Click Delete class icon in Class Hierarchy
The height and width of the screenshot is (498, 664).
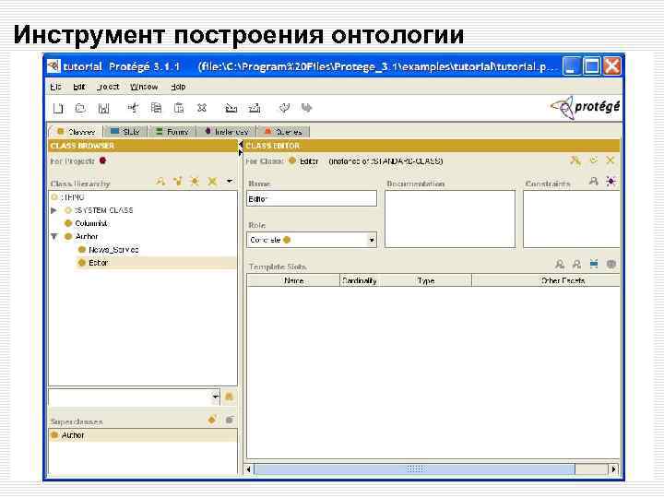212,182
